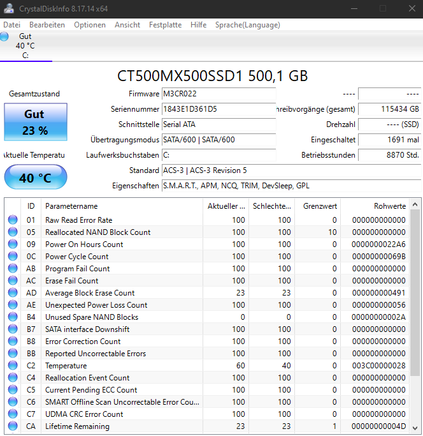The height and width of the screenshot is (436, 423).
Task: Click the ID column header
Action: point(31,206)
